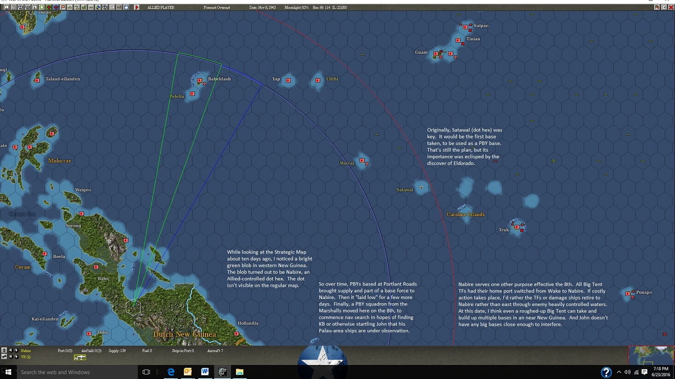Click the "Aircraft: 7" value
Screen dimensions: 675x379
coord(215,350)
